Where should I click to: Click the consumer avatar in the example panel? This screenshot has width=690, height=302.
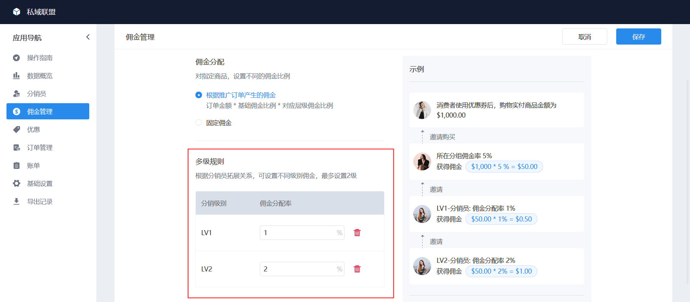(422, 110)
